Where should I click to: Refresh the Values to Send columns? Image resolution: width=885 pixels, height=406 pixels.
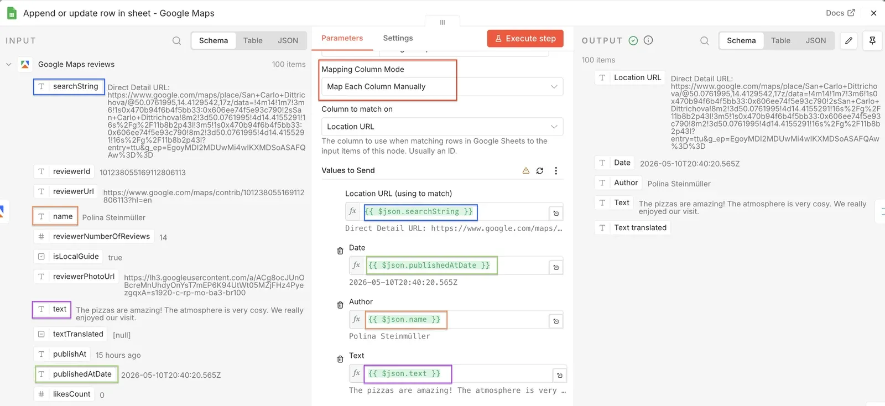coord(540,170)
